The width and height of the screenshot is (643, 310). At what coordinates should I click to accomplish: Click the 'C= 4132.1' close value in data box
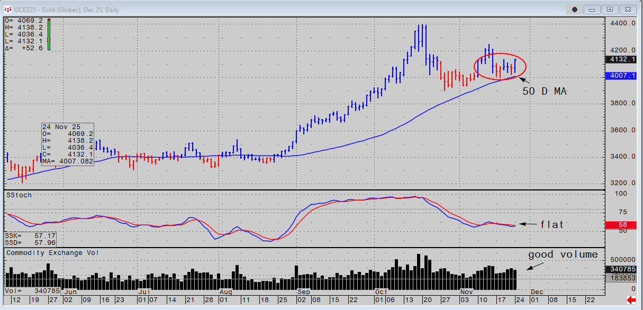(x=68, y=154)
